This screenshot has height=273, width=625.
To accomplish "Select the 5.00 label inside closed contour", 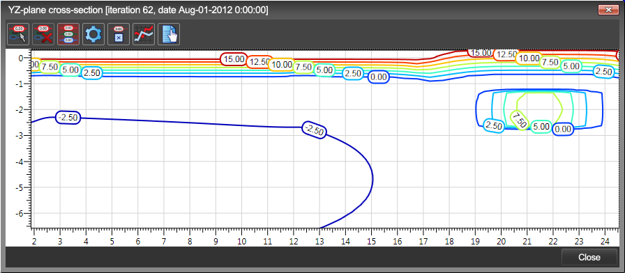I will 541,127.
